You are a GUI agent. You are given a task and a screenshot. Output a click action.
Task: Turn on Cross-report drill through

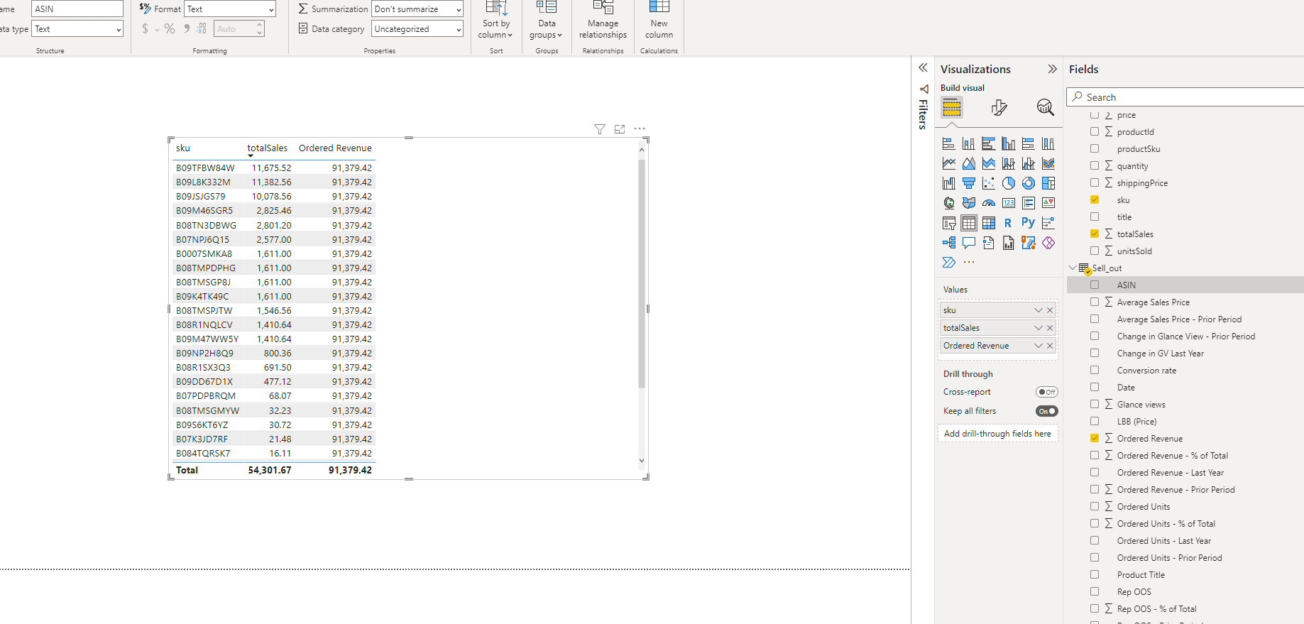pyautogui.click(x=1046, y=392)
